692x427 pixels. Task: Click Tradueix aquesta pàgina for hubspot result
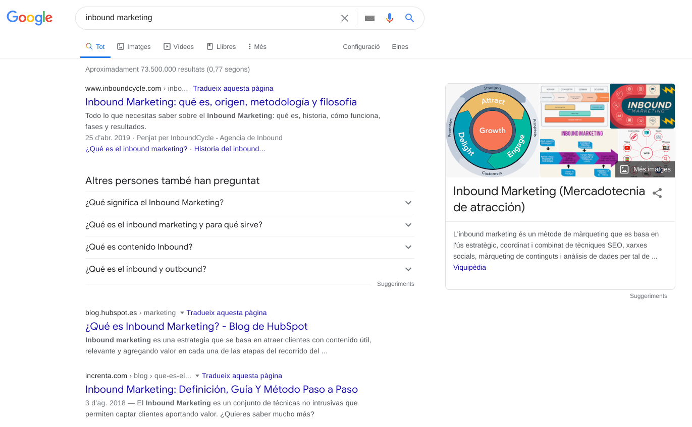pos(227,313)
